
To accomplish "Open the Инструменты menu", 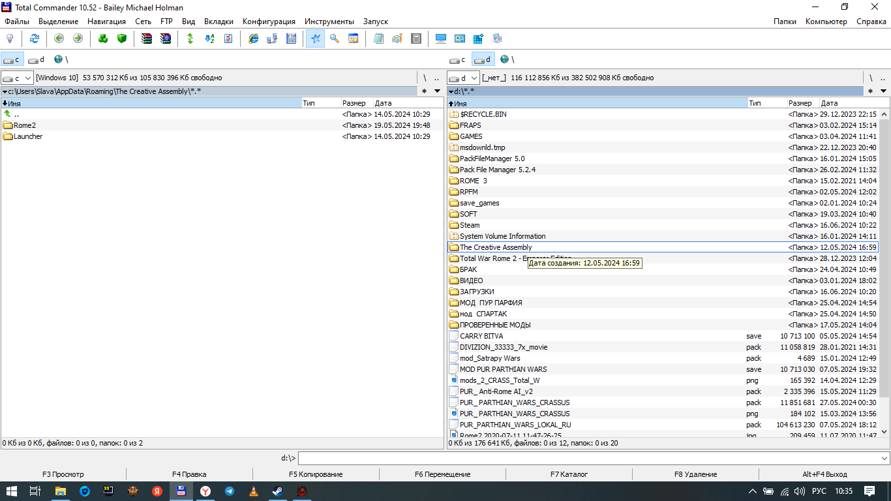I will coord(329,22).
